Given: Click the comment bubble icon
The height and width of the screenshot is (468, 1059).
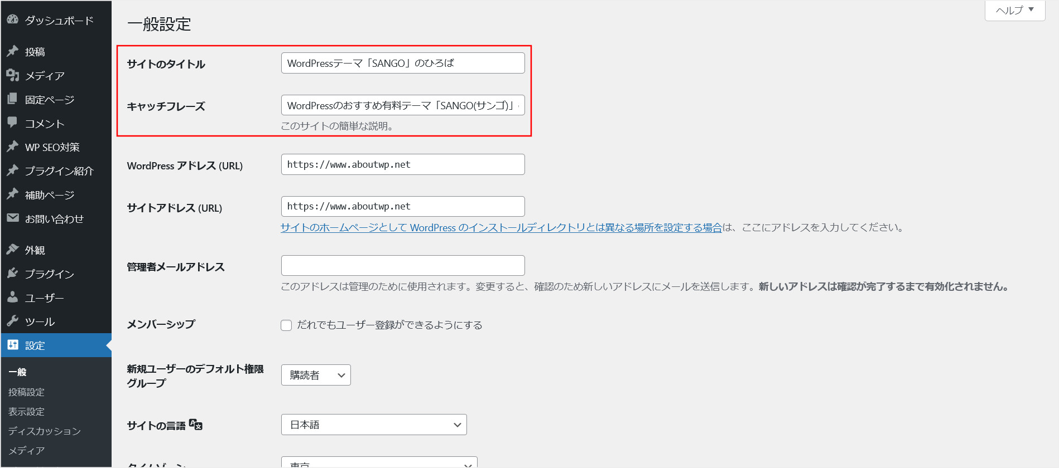Looking at the screenshot, I should [x=12, y=123].
